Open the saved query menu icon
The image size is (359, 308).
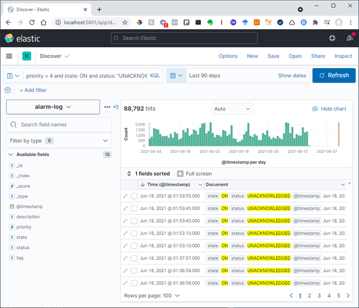click(x=13, y=76)
